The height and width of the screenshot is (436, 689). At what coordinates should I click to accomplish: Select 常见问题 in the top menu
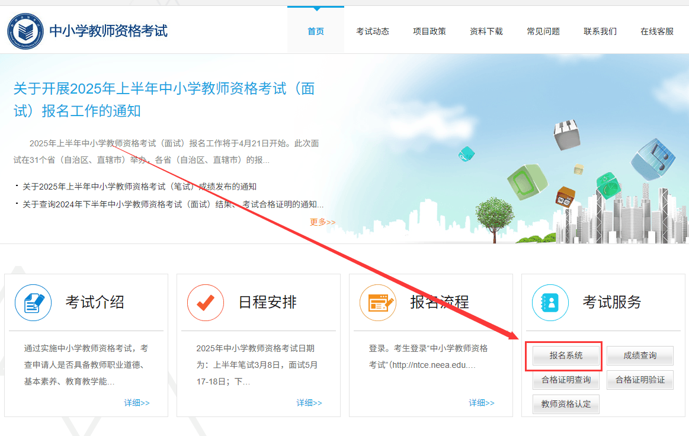(543, 31)
